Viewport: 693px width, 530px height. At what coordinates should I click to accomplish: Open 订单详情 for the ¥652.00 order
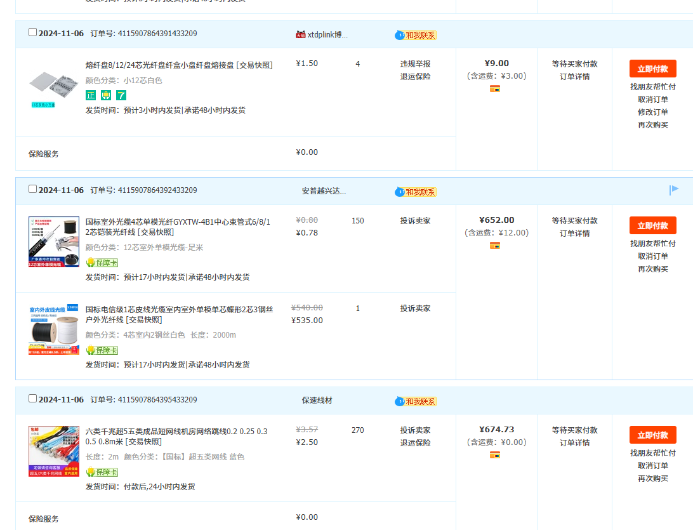574,234
